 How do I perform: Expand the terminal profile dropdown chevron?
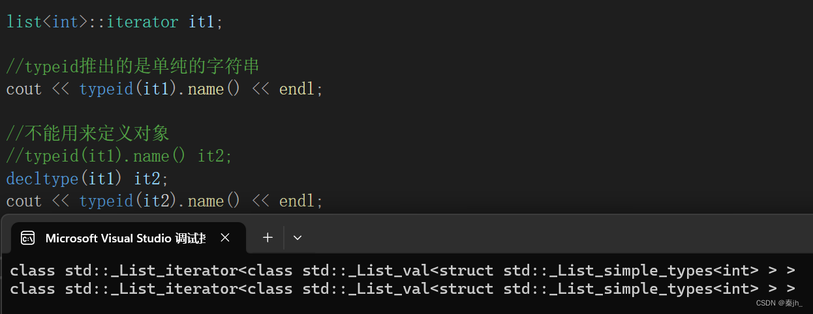[298, 238]
